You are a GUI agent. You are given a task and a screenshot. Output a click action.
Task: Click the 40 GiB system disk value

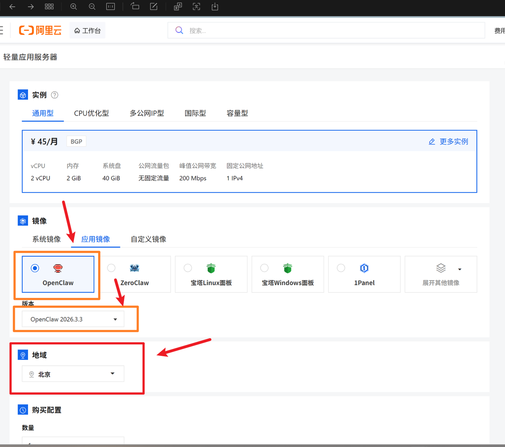click(x=111, y=178)
